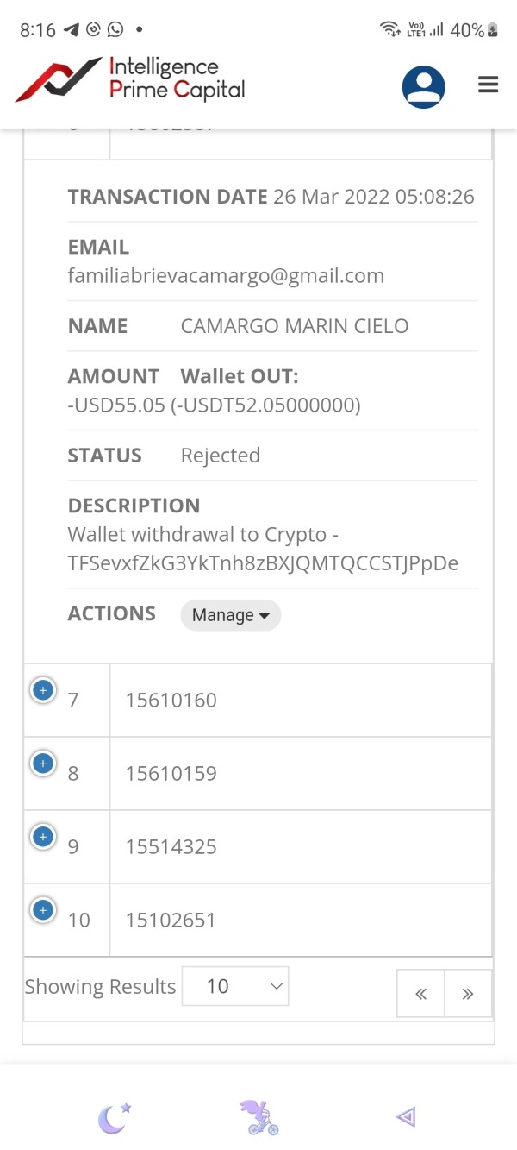Tap the Intelligence Prime Capital logo
Viewport: 517px width, 1150px height.
click(x=131, y=79)
